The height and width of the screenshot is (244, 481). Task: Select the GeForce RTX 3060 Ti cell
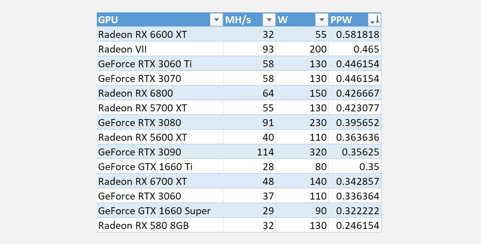pos(160,64)
